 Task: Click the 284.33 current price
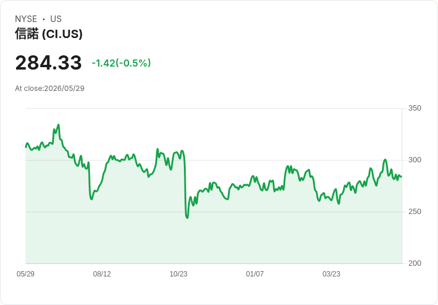[48, 62]
